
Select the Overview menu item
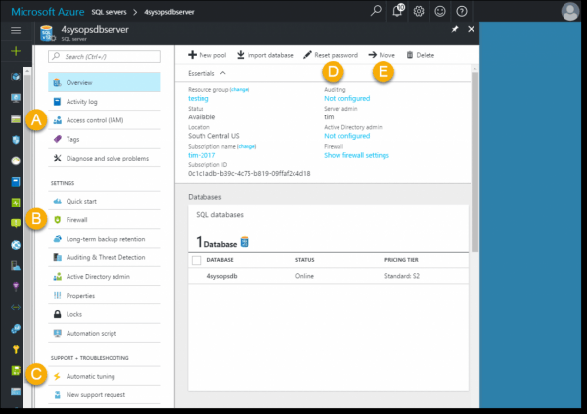coord(105,82)
